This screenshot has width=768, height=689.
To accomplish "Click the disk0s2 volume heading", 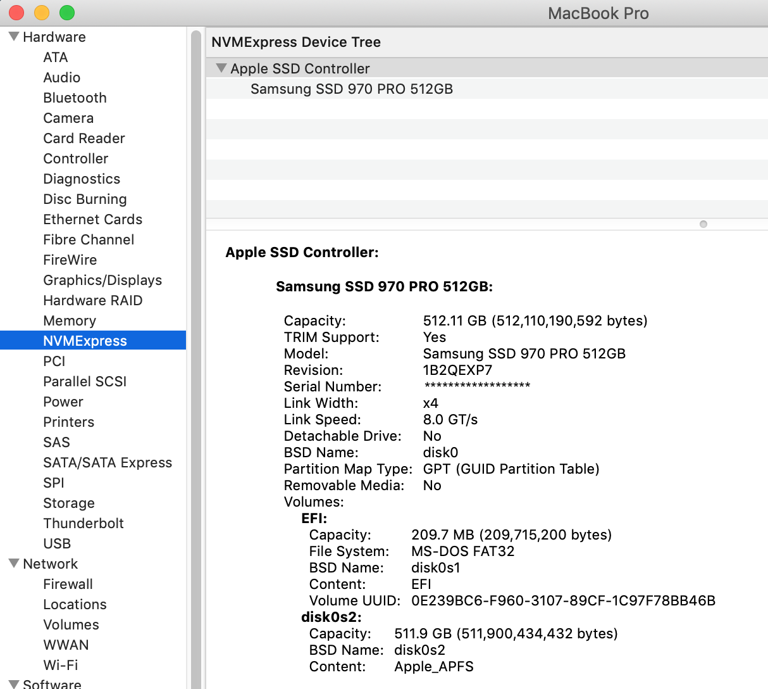I will pyautogui.click(x=331, y=617).
